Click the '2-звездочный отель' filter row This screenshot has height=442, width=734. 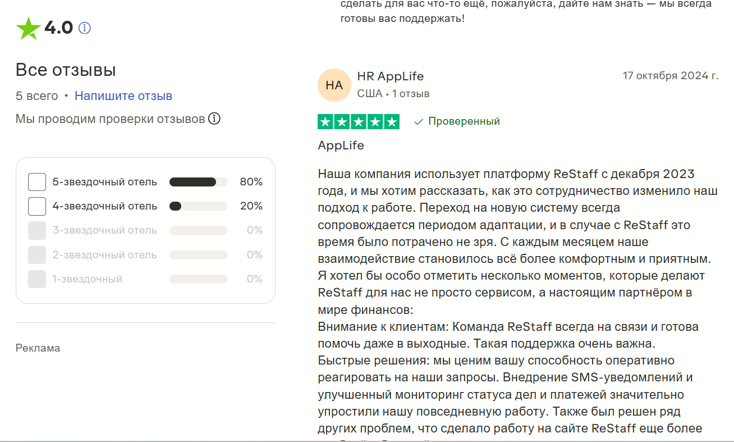coord(36,254)
